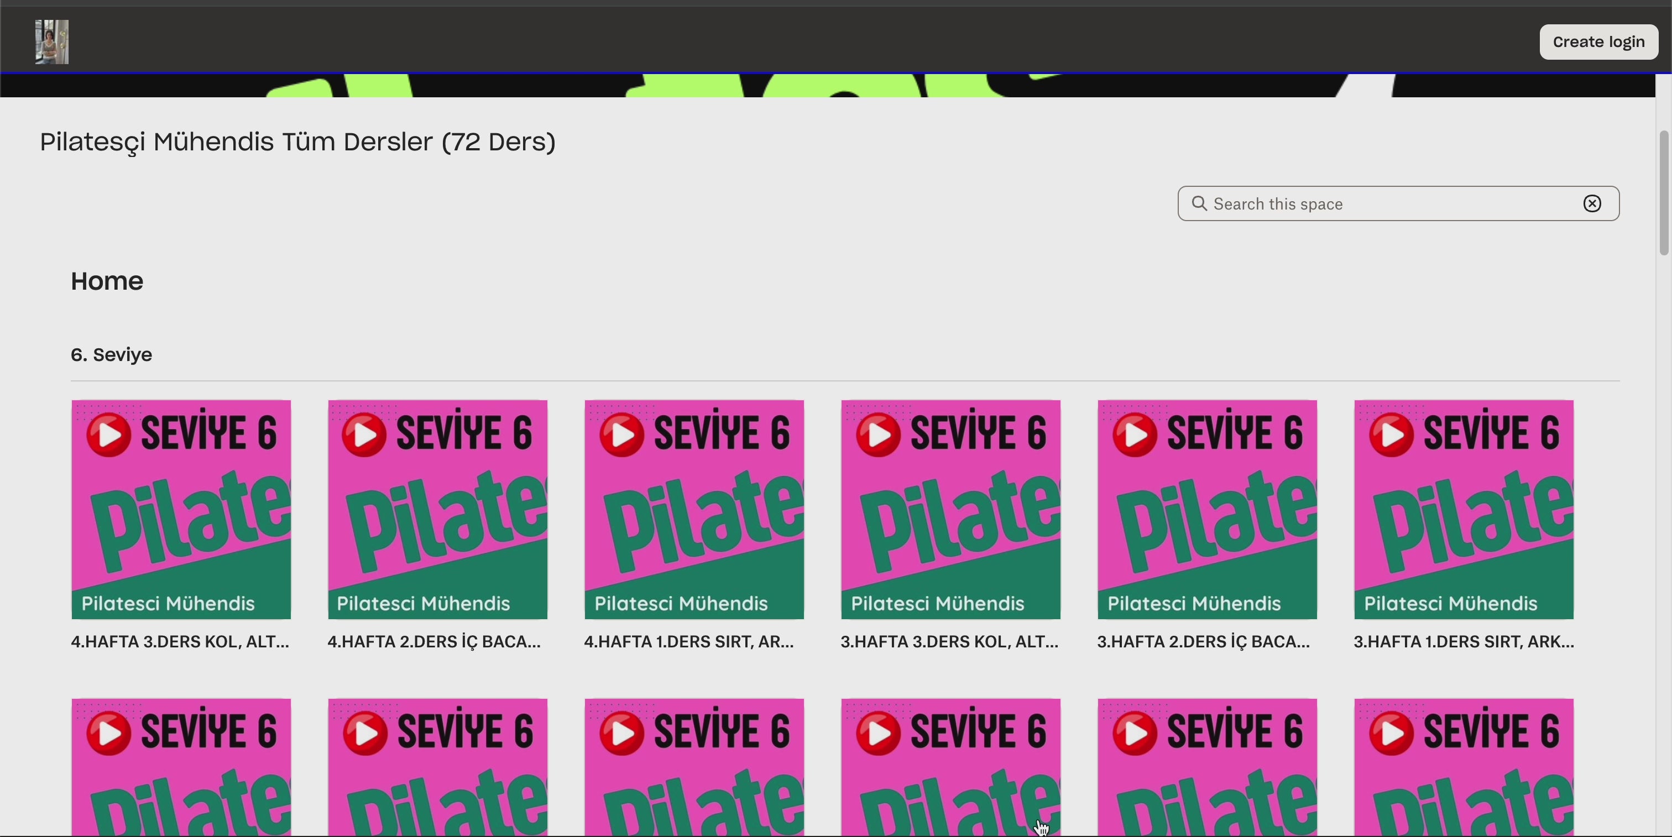Image resolution: width=1672 pixels, height=837 pixels.
Task: Click the 6. Seviye section heading
Action: [112, 355]
